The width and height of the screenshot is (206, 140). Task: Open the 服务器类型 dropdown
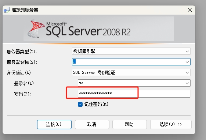[131, 51]
